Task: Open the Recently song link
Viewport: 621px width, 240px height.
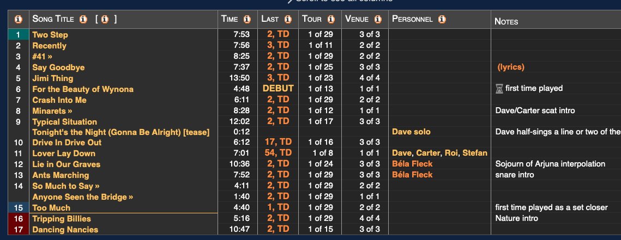Action: [x=49, y=46]
